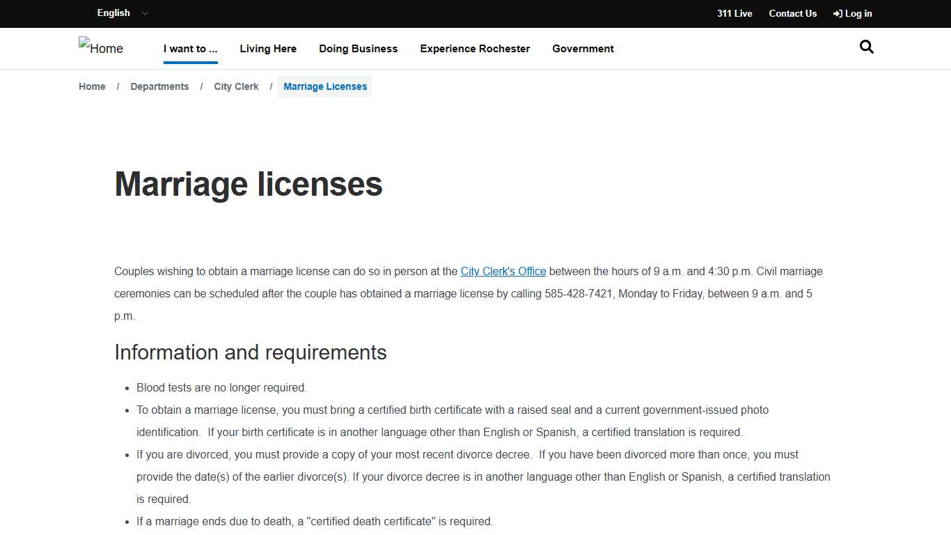
Task: Open the Government menu
Action: pyautogui.click(x=583, y=48)
